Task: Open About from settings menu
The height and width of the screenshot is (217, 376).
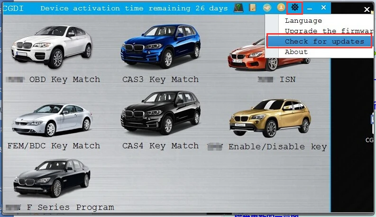Action: (x=296, y=52)
